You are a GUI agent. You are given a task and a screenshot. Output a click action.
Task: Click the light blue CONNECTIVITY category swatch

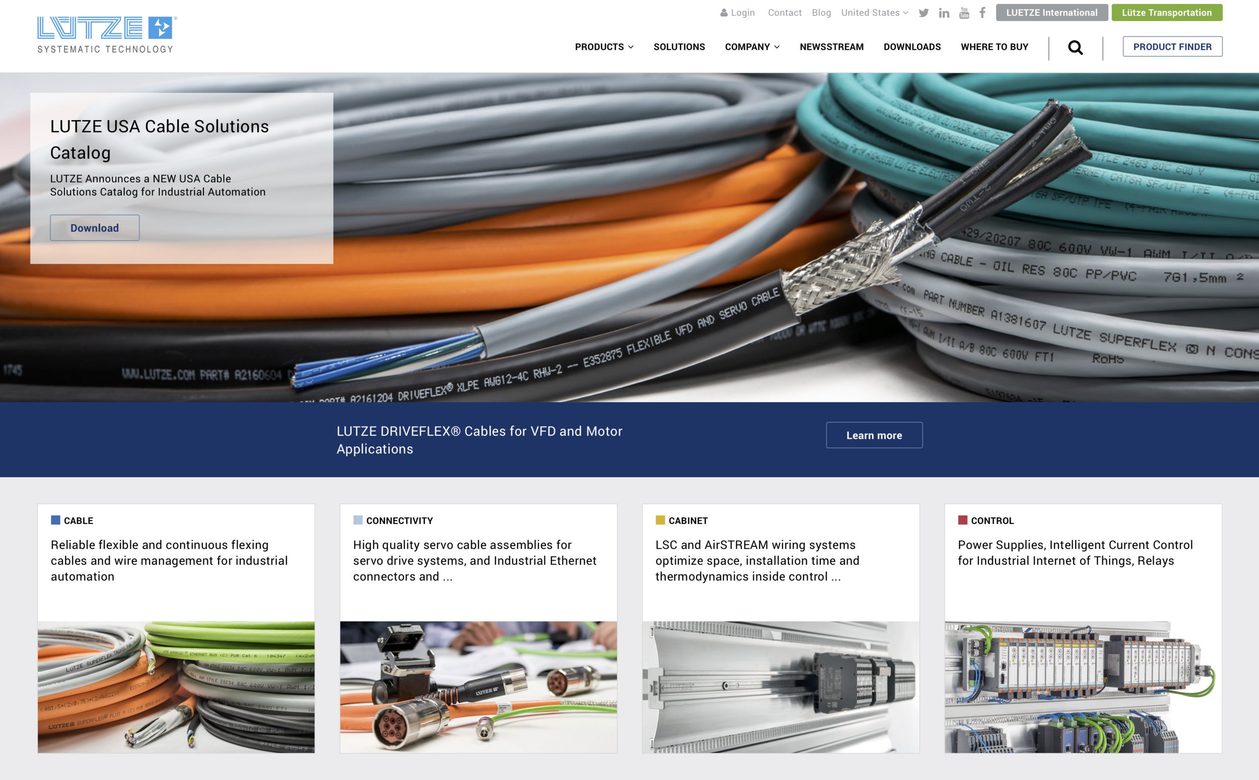[x=358, y=520]
